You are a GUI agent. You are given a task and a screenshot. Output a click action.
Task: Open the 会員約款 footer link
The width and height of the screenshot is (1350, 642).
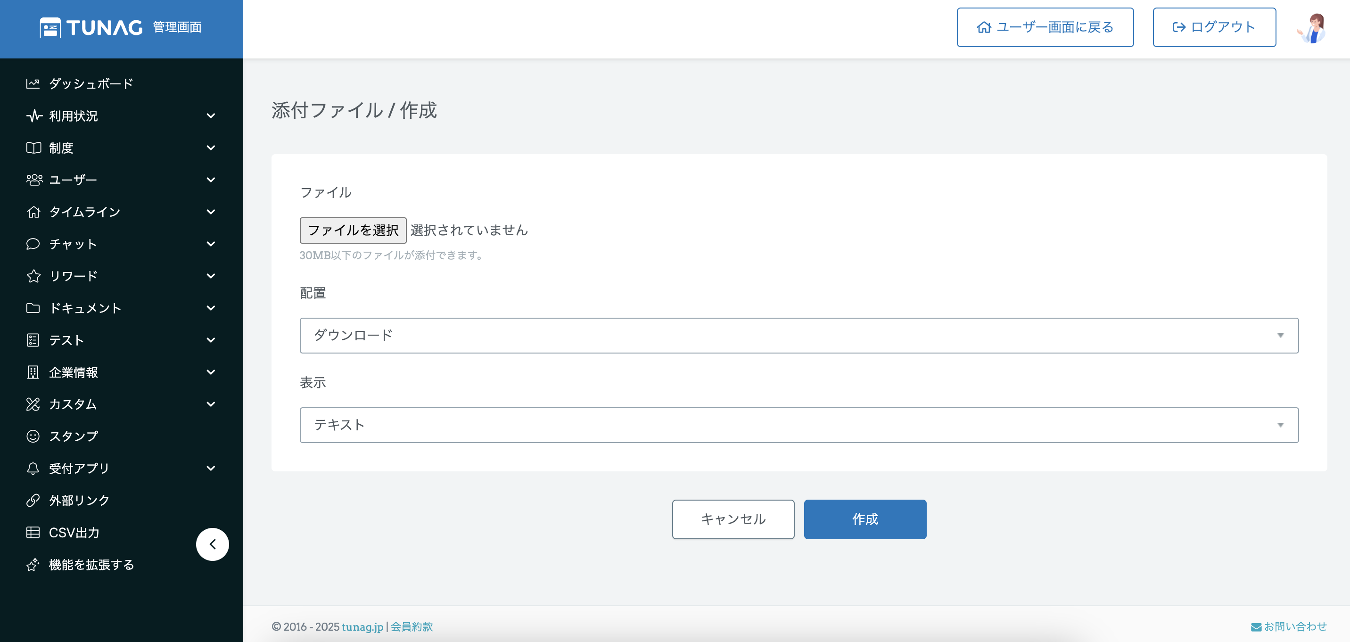[x=412, y=627]
